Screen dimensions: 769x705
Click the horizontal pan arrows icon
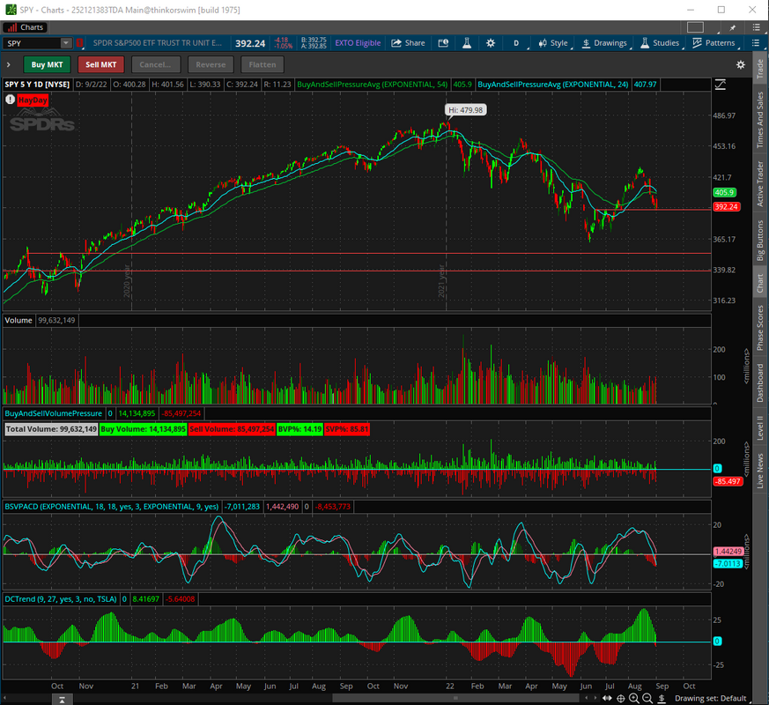pyautogui.click(x=607, y=698)
